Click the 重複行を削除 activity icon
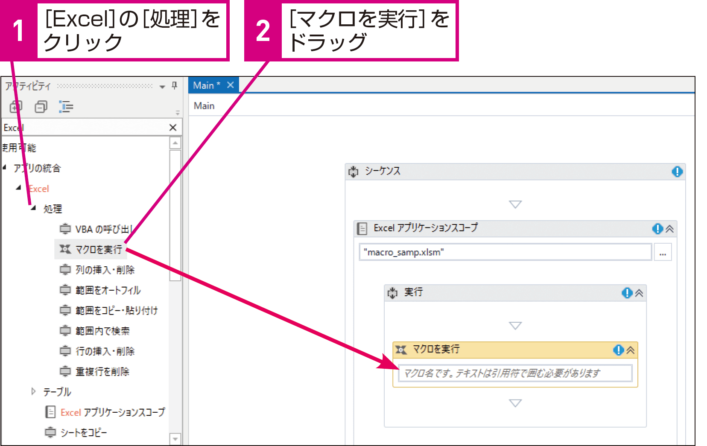707x446 pixels. 65,371
